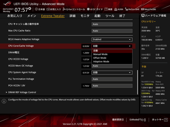Viewport: 170px width, 127px height.
Task: Click the CPU/メモリー section heading
Action: tap(148, 21)
